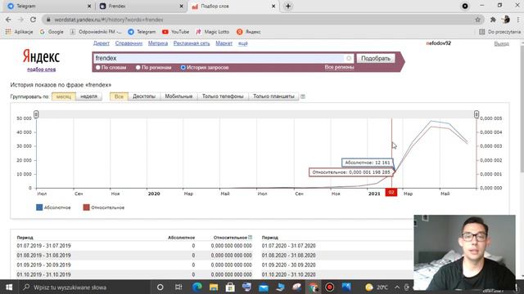Open Microsoft Store from taskbar

click(230, 287)
